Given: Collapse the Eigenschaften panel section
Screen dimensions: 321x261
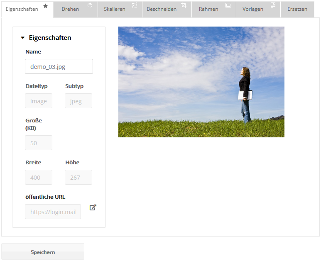Looking at the screenshot, I should [23, 38].
